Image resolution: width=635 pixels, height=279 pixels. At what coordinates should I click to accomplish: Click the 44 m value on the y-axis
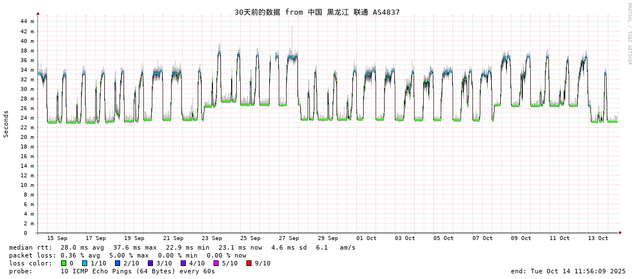coord(27,21)
